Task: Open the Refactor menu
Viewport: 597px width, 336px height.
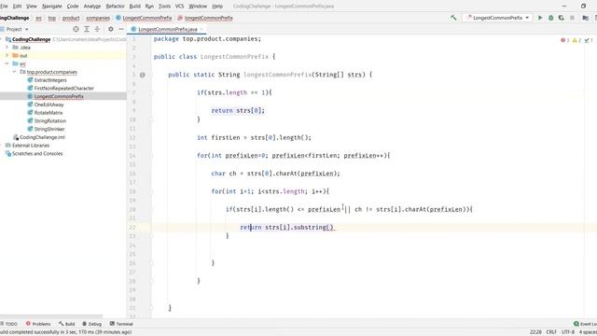Action: [x=115, y=7]
